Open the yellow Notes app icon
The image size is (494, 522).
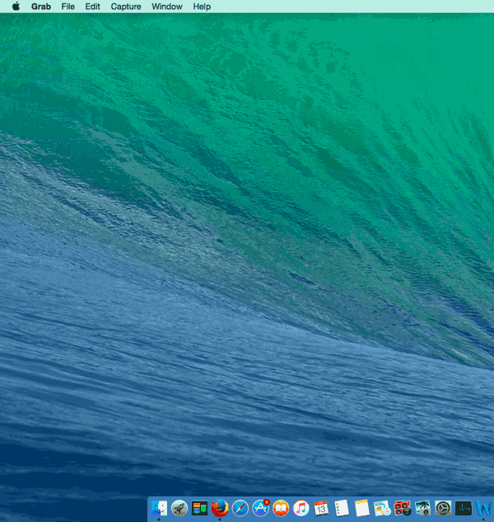(x=361, y=508)
